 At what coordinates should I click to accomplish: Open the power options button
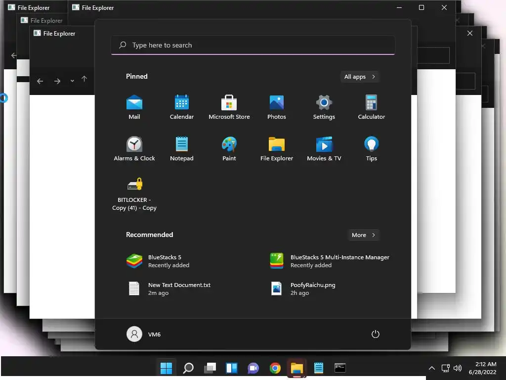376,334
